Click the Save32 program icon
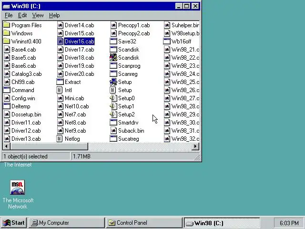 [113, 42]
